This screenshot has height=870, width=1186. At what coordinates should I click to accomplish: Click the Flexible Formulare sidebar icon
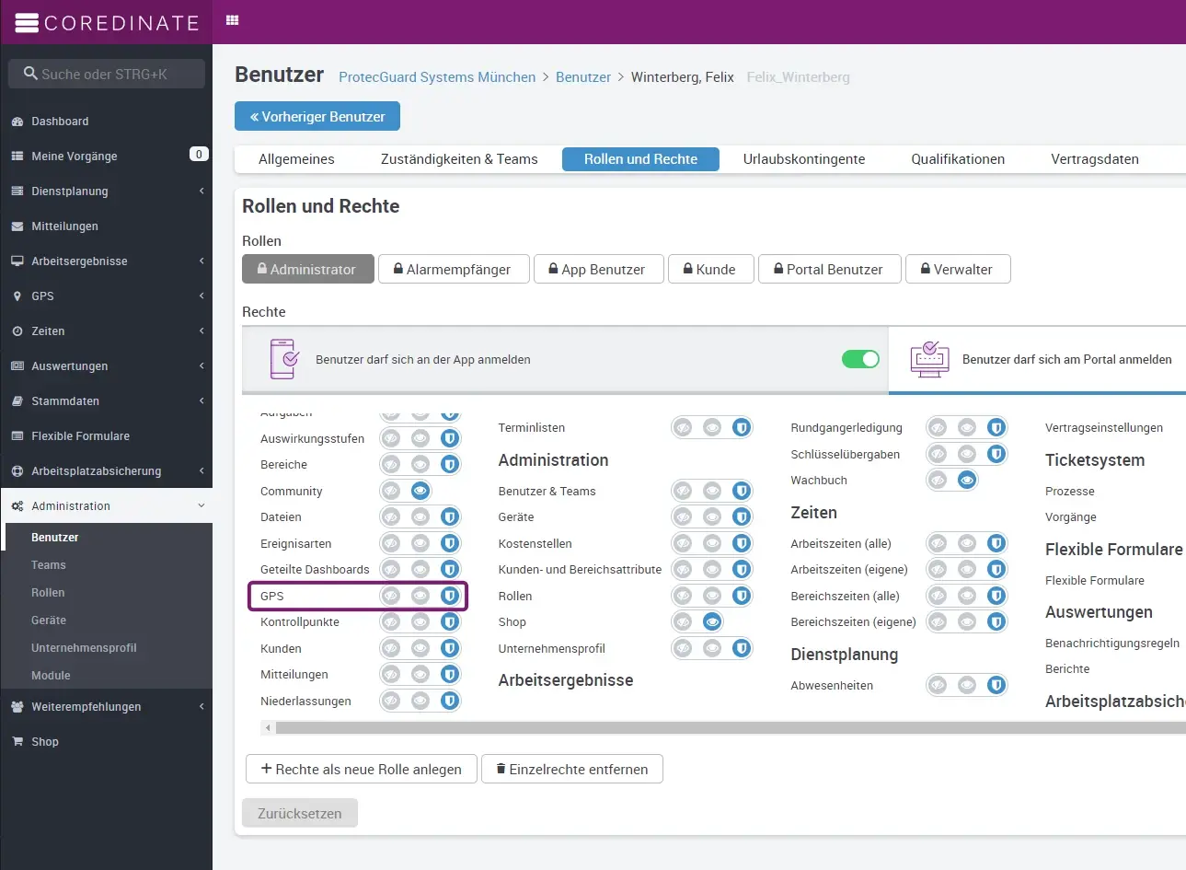[x=17, y=436]
